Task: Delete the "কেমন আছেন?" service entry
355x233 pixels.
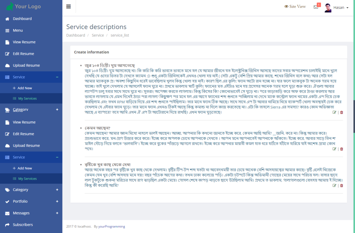Action: [x=341, y=149]
